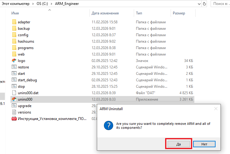230x154 pixels.
Task: Click the versions text file icon
Action: pos(14,112)
